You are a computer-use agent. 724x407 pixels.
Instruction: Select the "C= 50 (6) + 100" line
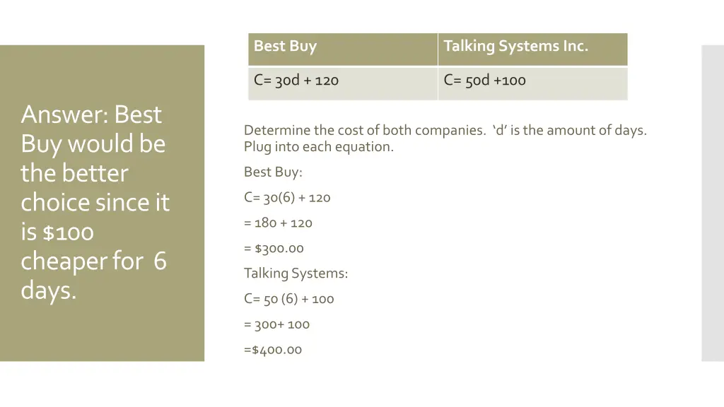point(288,299)
